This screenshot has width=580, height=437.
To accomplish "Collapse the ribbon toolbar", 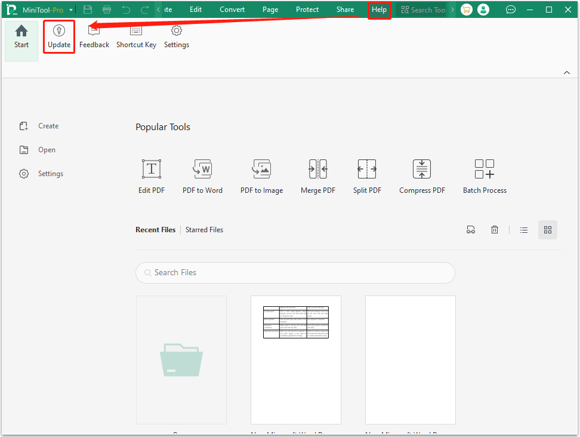I will click(566, 72).
